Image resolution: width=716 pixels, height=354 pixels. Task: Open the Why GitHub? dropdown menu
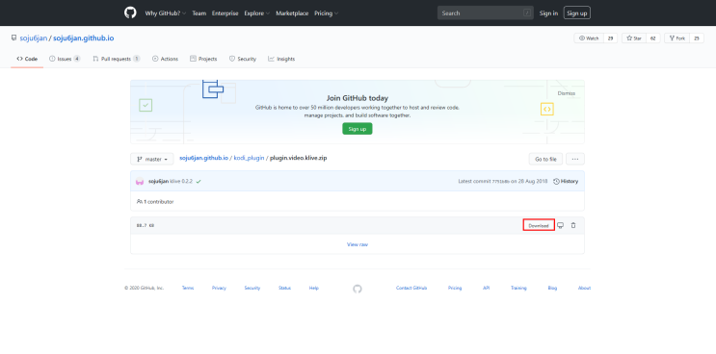coord(166,13)
